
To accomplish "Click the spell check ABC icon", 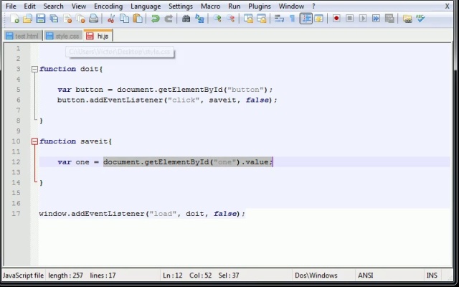I will click(420, 19).
